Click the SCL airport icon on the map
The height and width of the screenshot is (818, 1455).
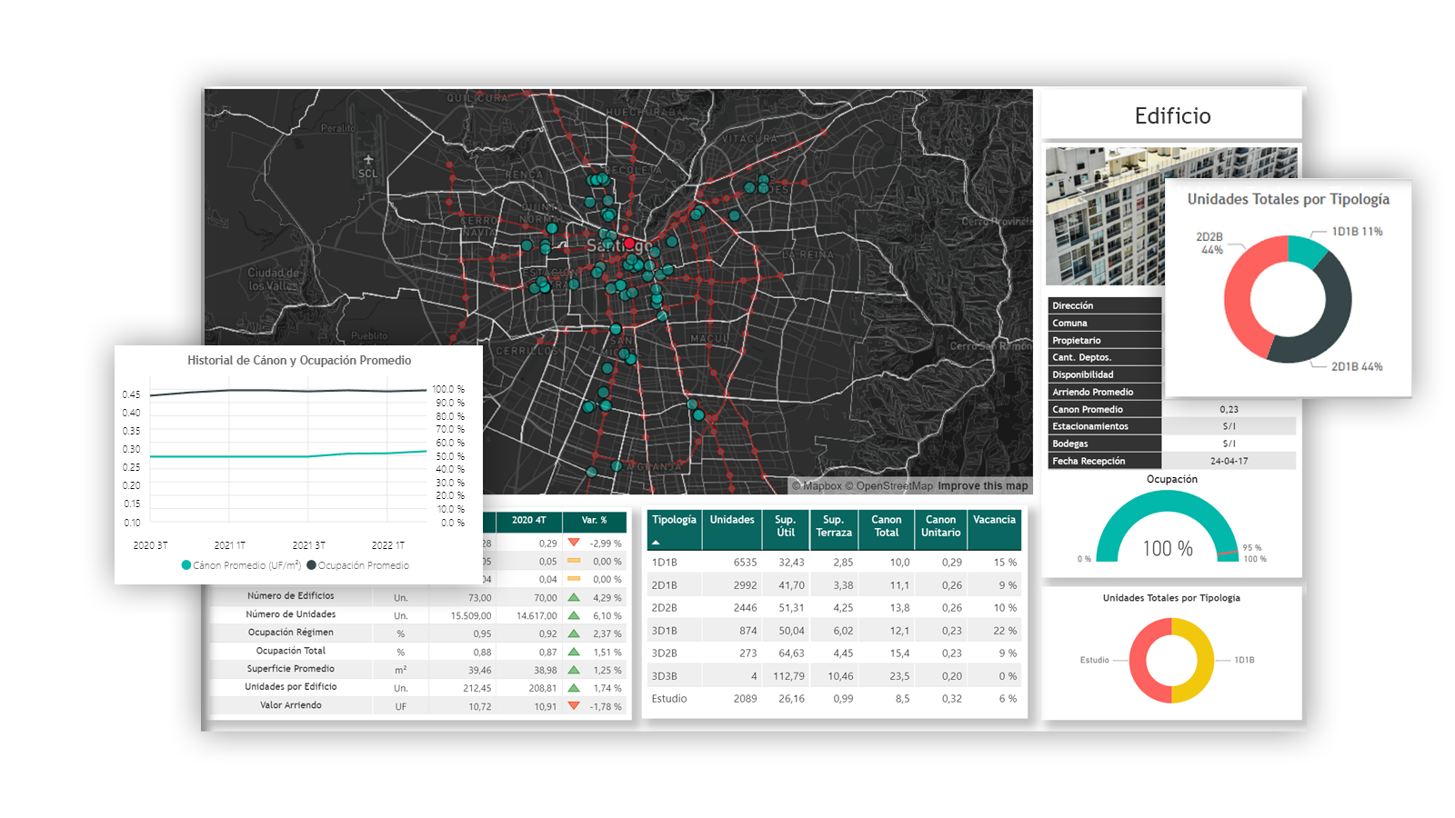pyautogui.click(x=367, y=161)
